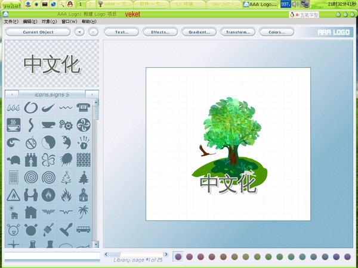The image size is (358, 268).
Task: Add the gears icon to the logo
Action: point(66,124)
